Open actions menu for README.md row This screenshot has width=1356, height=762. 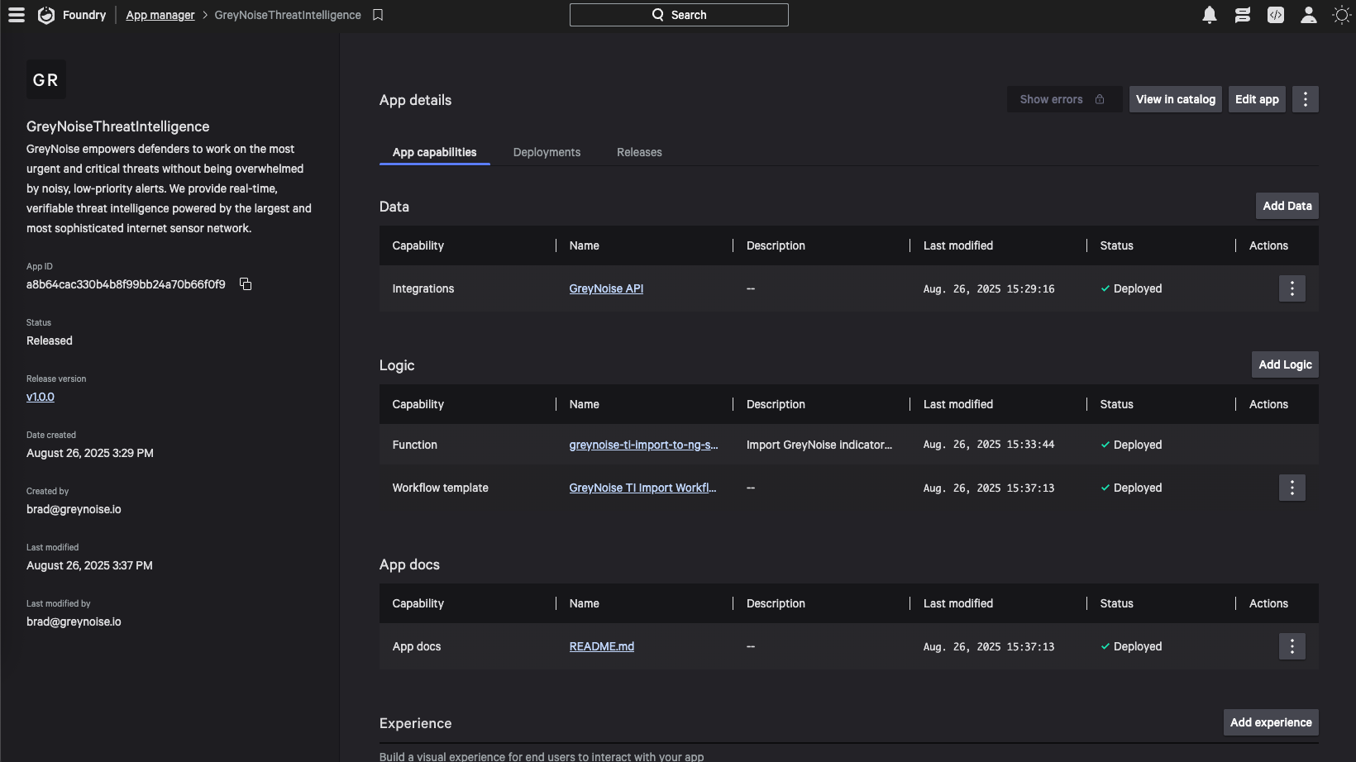pyautogui.click(x=1292, y=646)
